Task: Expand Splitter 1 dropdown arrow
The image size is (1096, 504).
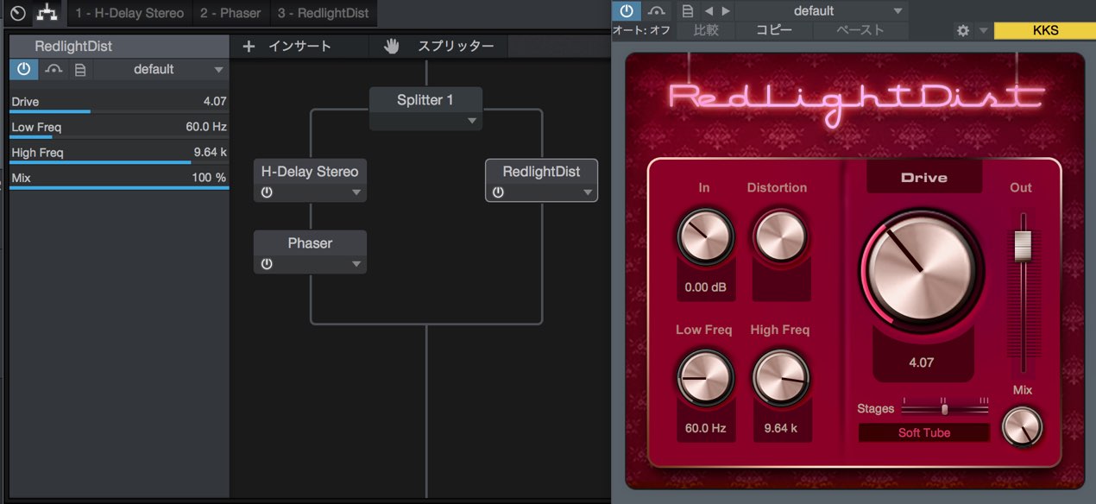Action: coord(472,121)
